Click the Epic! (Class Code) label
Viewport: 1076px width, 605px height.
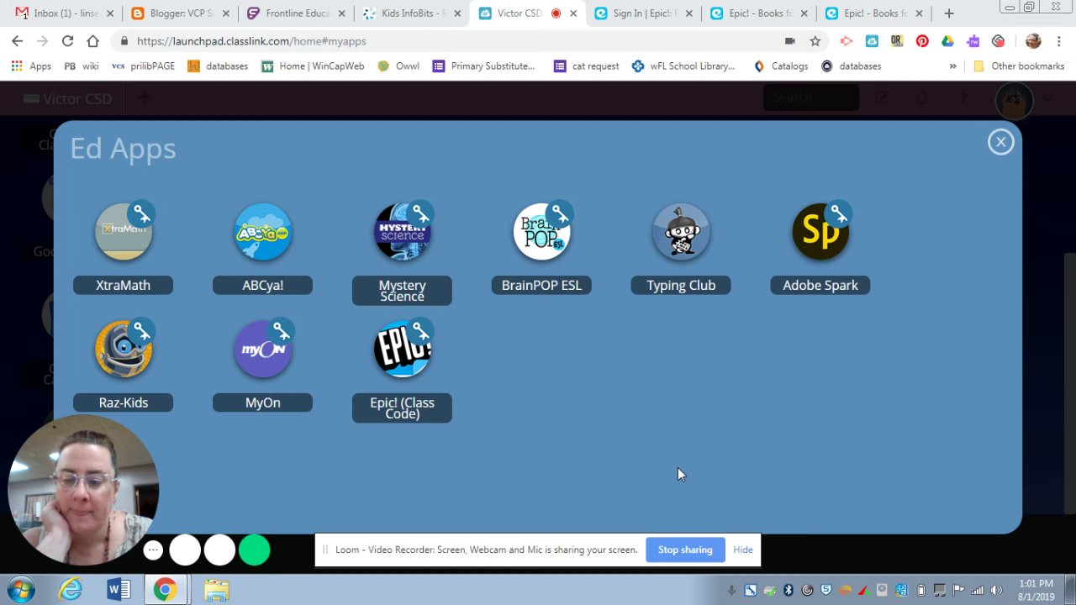click(402, 408)
